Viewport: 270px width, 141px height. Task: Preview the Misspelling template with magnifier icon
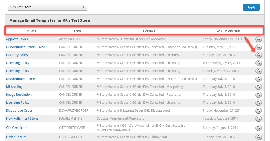[x=258, y=87]
